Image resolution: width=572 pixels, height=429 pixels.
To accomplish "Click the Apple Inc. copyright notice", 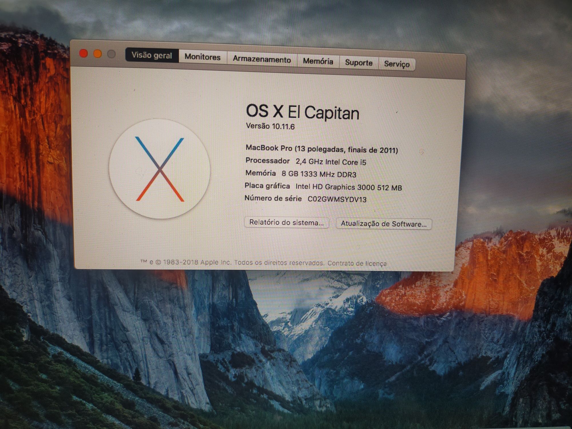I will pyautogui.click(x=233, y=262).
